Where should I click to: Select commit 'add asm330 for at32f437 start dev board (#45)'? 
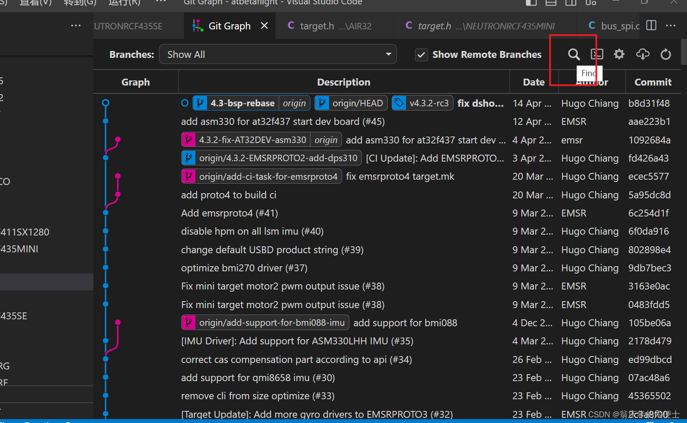coord(283,121)
